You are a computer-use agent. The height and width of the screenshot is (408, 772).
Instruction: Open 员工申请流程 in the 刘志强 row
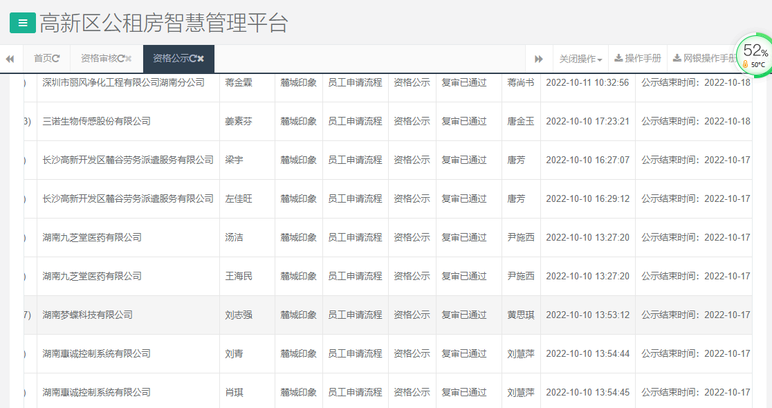tap(356, 315)
